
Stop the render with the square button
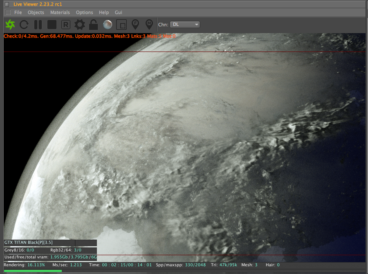tap(52, 25)
